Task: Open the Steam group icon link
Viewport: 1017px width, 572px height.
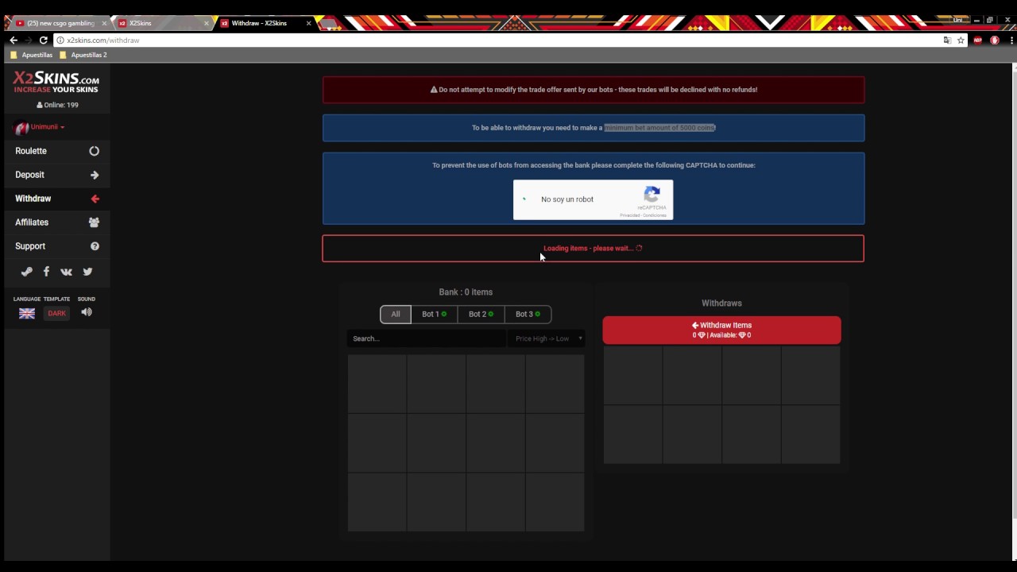Action: tap(26, 272)
